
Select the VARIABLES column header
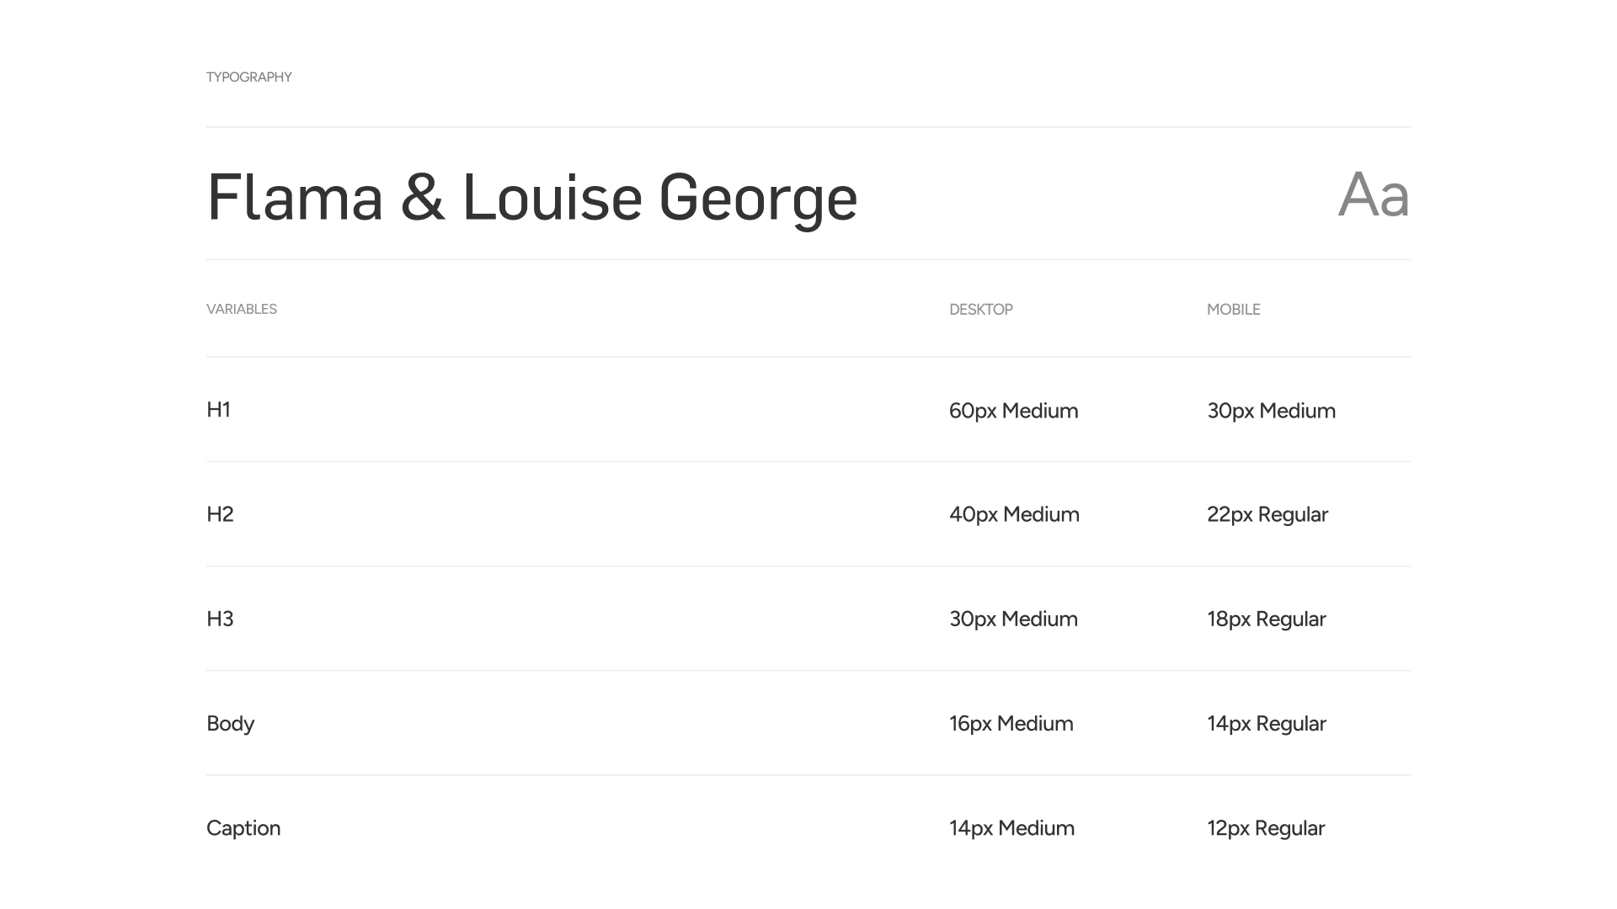tap(241, 309)
